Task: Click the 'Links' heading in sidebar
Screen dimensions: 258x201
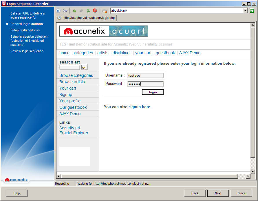Action: tap(65, 122)
